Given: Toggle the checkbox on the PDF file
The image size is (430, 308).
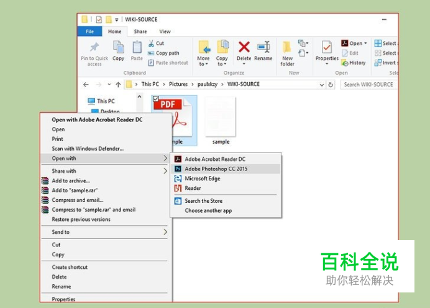Looking at the screenshot, I should [156, 99].
